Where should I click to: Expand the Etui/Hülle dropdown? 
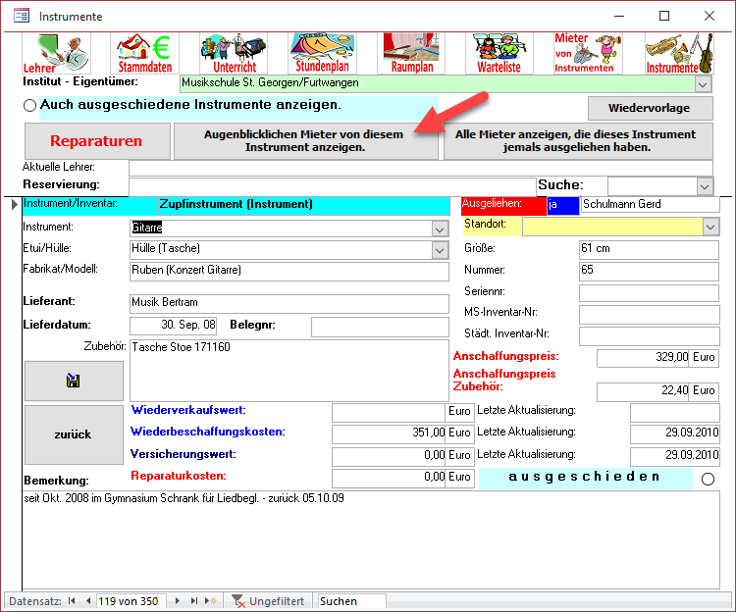coord(439,250)
